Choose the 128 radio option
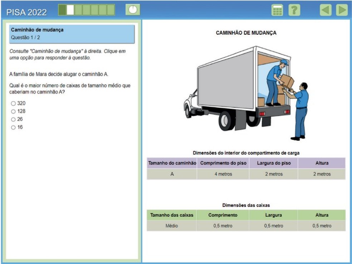 (x=14, y=111)
